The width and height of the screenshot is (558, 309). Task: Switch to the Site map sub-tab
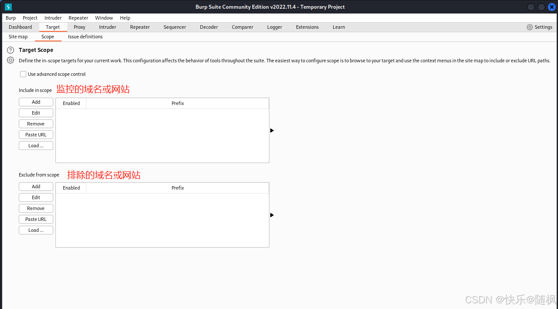(18, 37)
